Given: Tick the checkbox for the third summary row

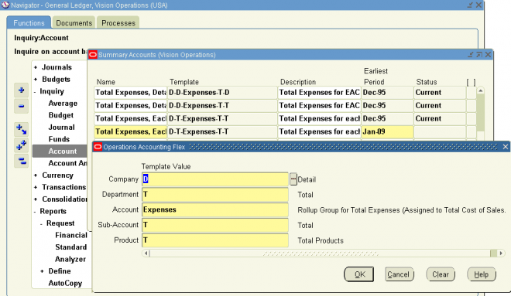Looking at the screenshot, I should click(472, 118).
